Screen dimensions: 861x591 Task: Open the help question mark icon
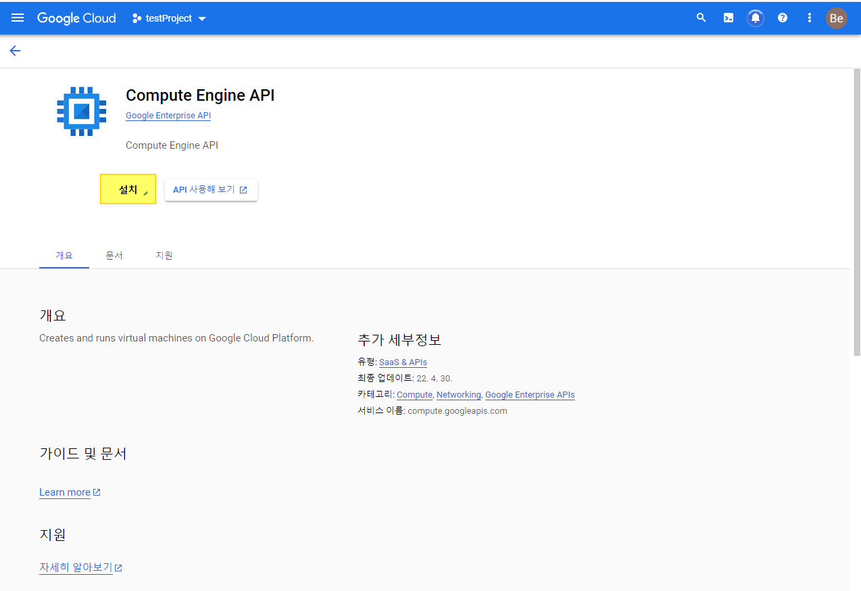(783, 18)
